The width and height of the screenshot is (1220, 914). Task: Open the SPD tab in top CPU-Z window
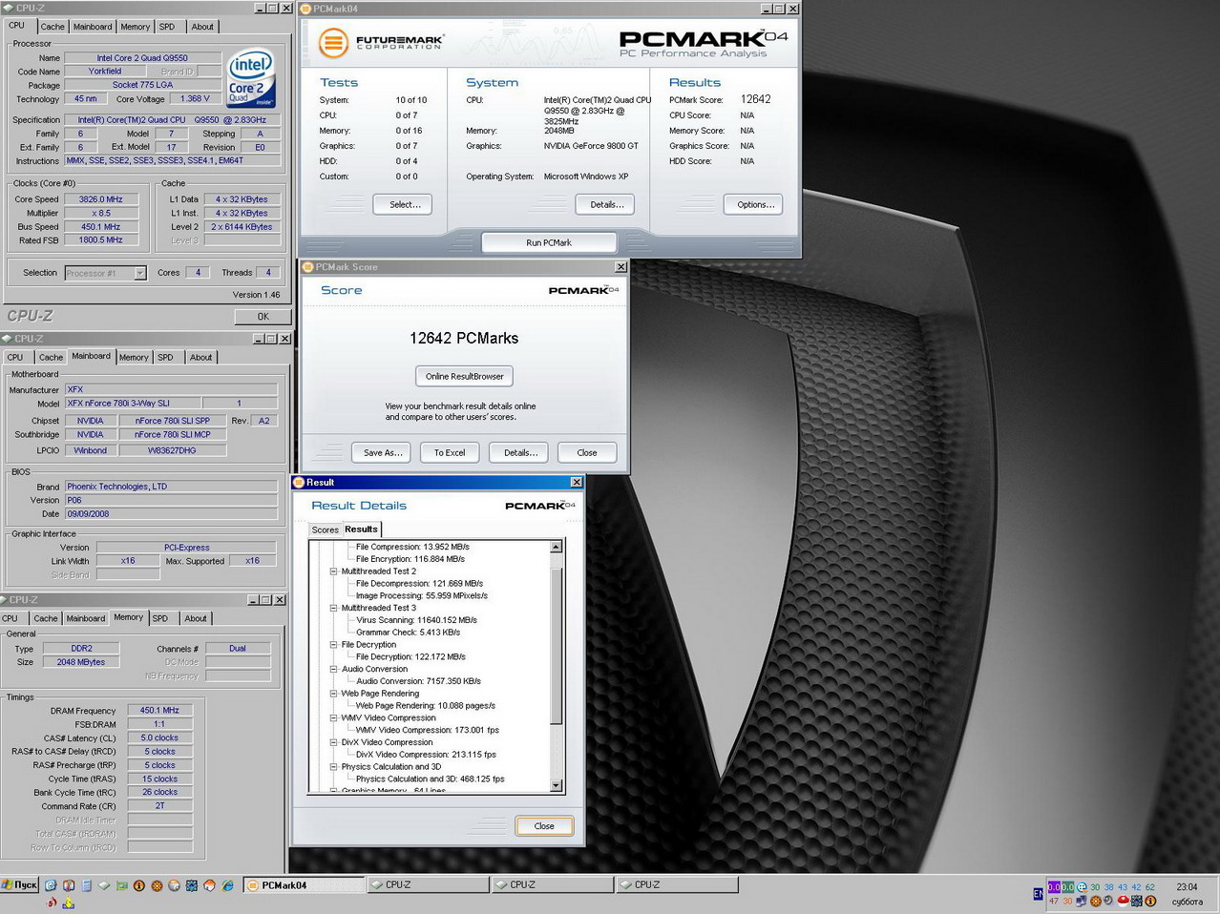(167, 27)
